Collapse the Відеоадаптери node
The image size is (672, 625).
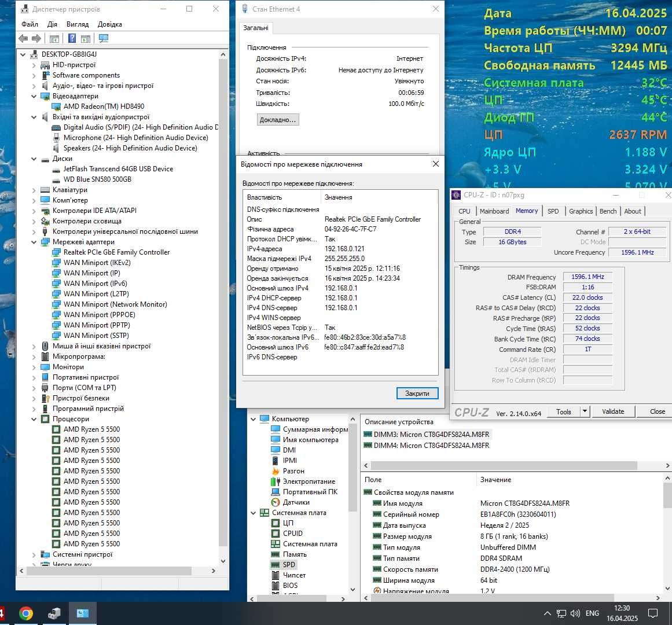pos(34,96)
